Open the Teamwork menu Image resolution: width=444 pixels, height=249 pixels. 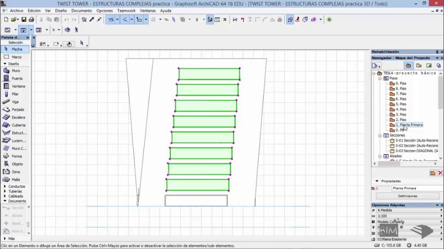(x=126, y=11)
